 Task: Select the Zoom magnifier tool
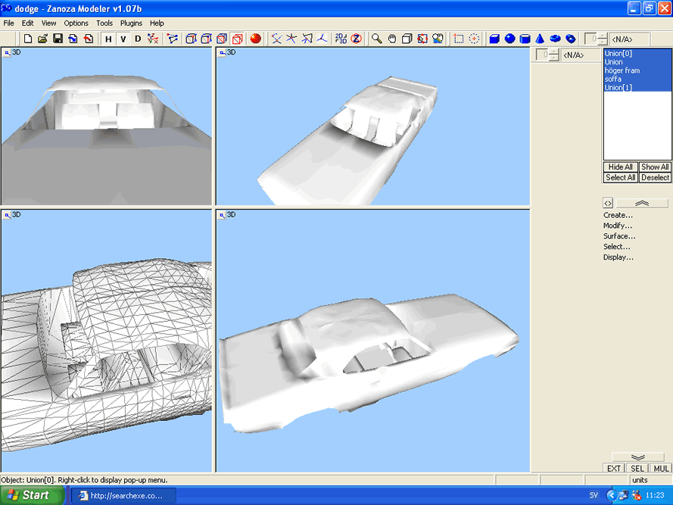[376, 39]
